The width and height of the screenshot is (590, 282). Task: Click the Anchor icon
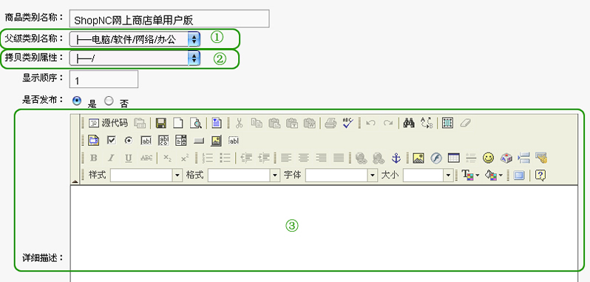tap(396, 158)
